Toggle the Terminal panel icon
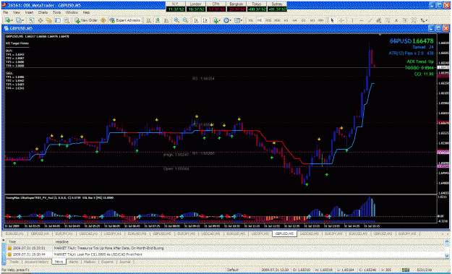The width and height of the screenshot is (452, 274). point(58,20)
